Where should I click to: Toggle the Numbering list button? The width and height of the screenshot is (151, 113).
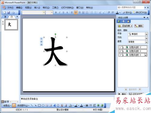[92, 12]
